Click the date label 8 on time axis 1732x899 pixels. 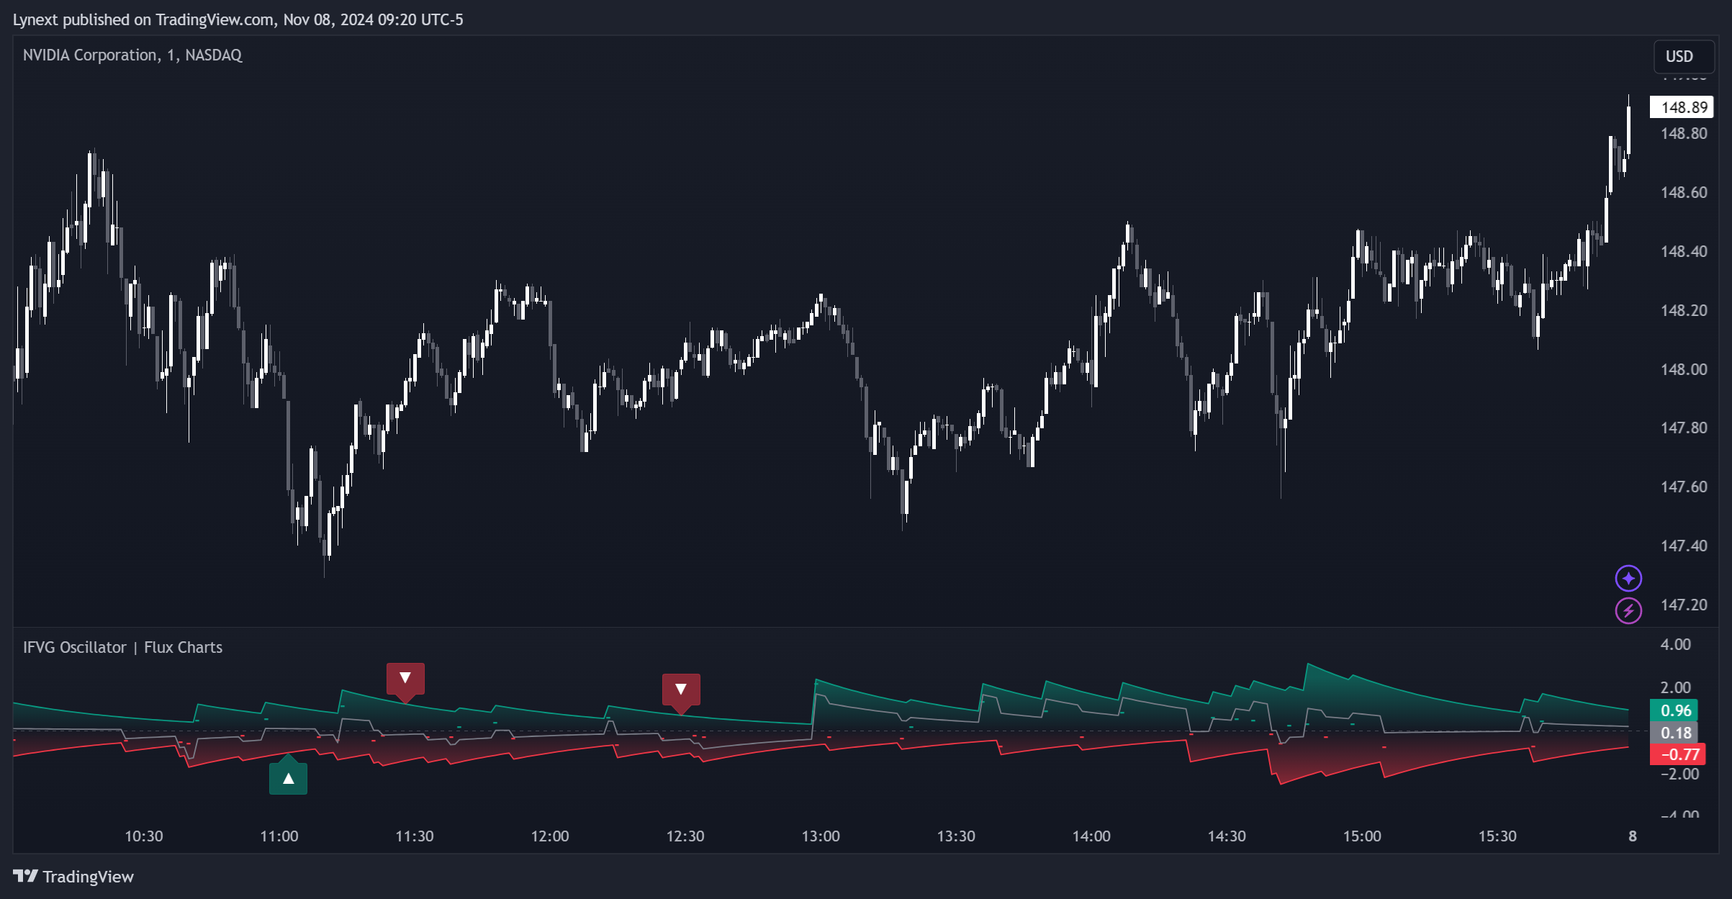tap(1633, 836)
